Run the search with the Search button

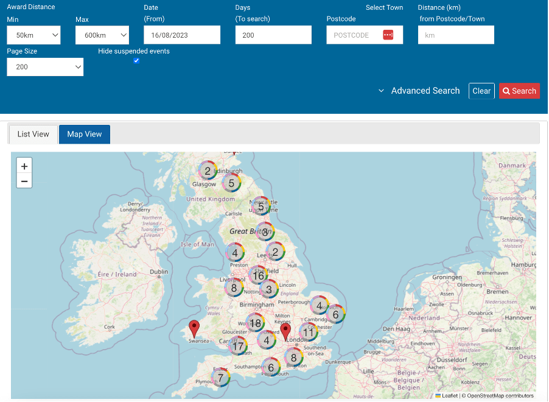(519, 91)
